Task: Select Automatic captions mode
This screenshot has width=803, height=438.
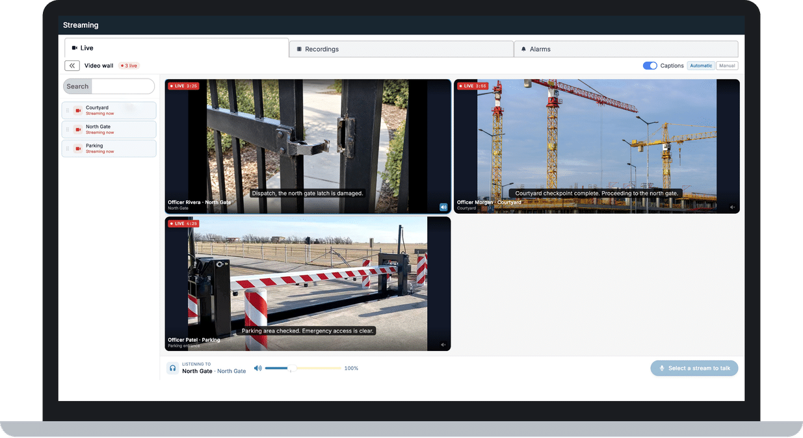Action: click(701, 66)
